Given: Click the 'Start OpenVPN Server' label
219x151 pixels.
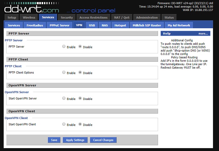Looking at the screenshot, I should (23, 98).
